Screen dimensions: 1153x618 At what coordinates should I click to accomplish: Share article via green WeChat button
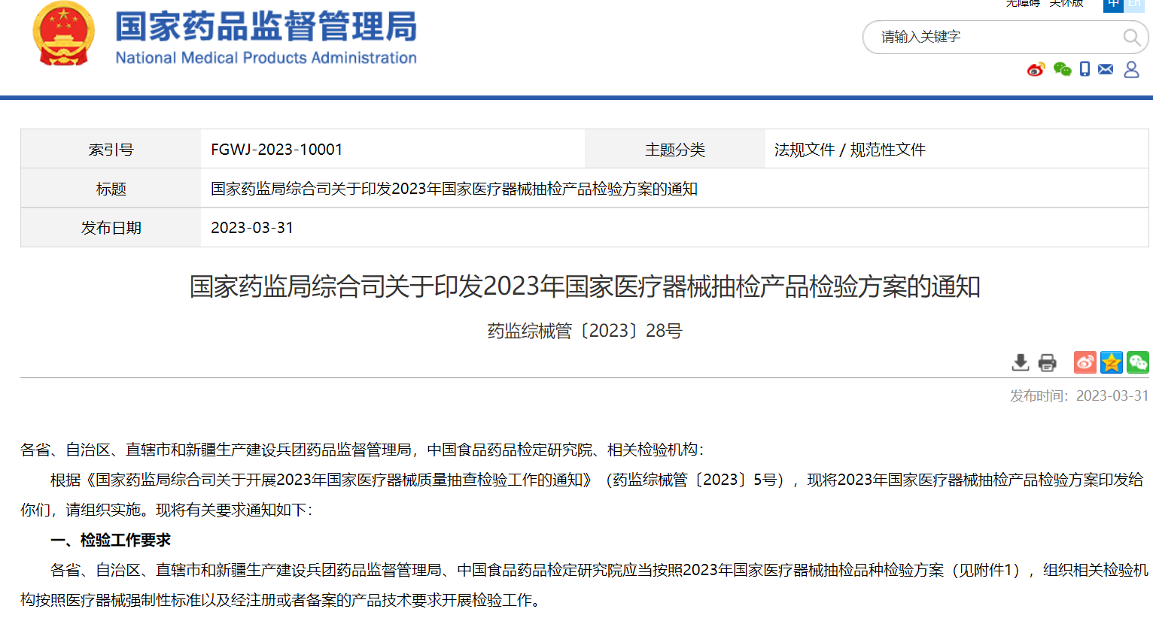click(1137, 362)
